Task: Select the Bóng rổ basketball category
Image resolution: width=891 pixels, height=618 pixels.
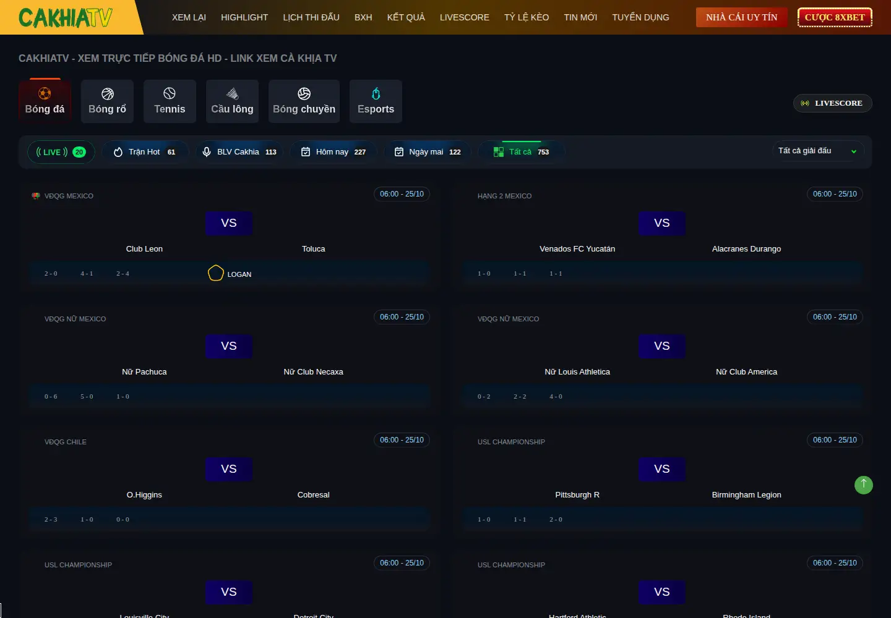Action: click(107, 101)
